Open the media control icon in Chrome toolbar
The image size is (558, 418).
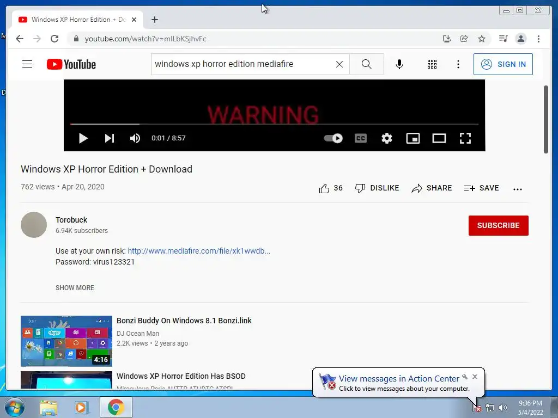point(503,39)
